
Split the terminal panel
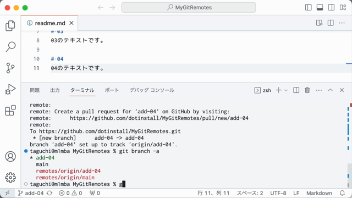coord(296,90)
